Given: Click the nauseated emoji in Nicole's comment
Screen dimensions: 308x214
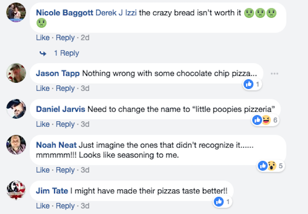Looking at the screenshot, I should [249, 14].
